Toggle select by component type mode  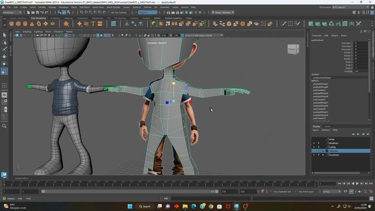(x=69, y=12)
